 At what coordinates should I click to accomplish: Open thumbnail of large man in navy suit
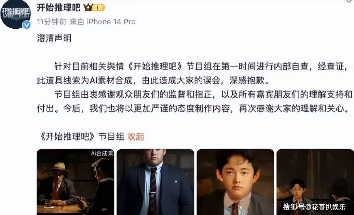(x=155, y=182)
